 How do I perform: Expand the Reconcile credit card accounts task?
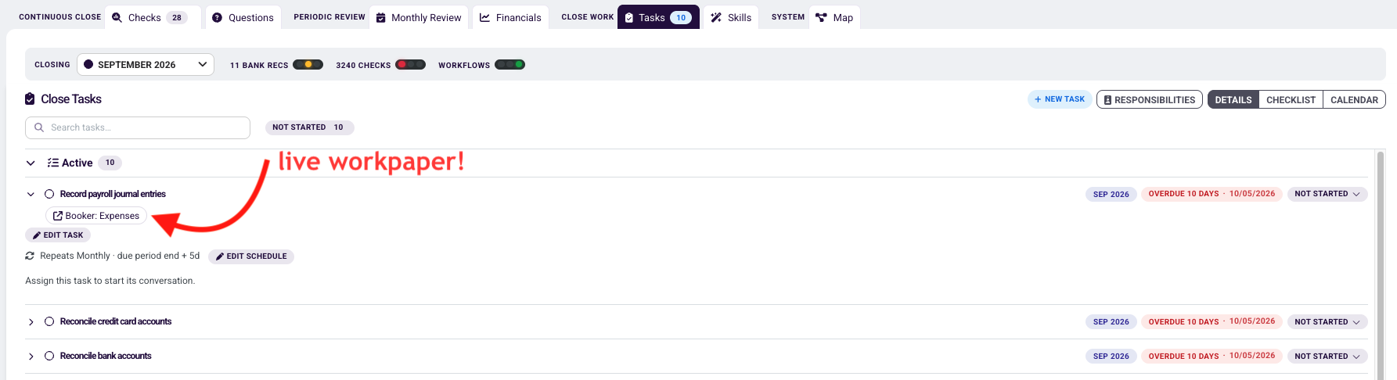pyautogui.click(x=31, y=322)
